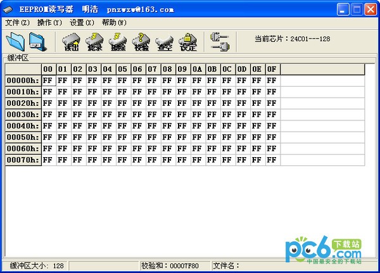Close the EEPROM programmer window

[x=370, y=10]
